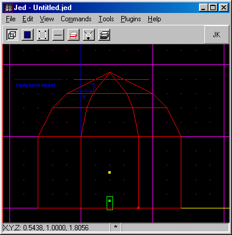Select the Surface mode blue square icon

[27, 35]
